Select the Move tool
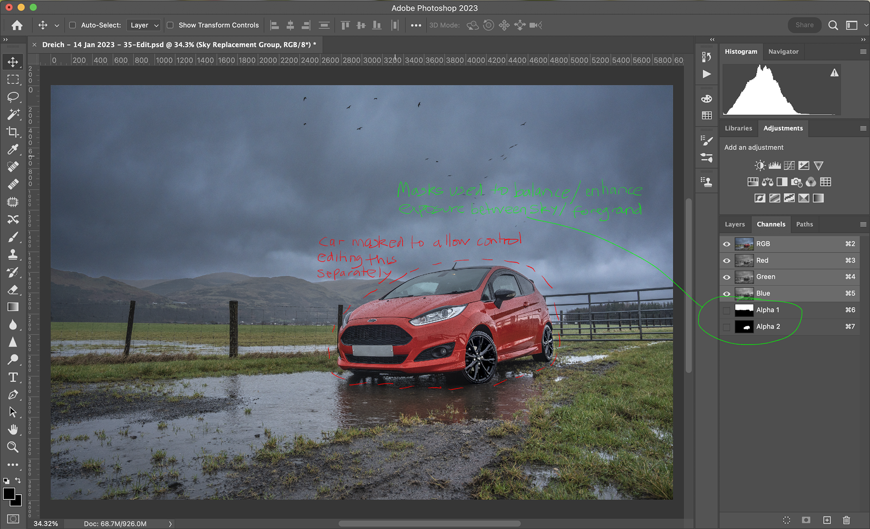This screenshot has height=529, width=870. click(x=13, y=62)
